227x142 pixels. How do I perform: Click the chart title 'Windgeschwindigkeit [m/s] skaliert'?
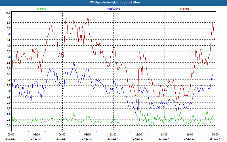pyautogui.click(x=115, y=3)
